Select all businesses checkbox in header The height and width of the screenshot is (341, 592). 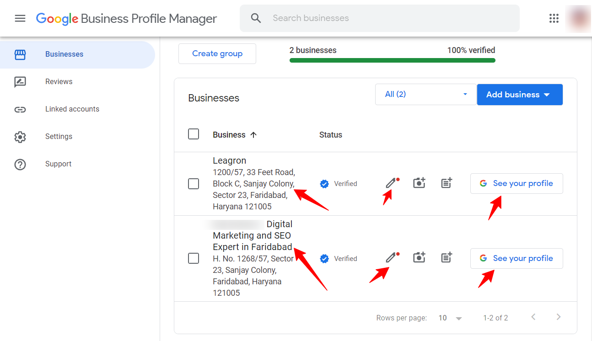tap(194, 134)
